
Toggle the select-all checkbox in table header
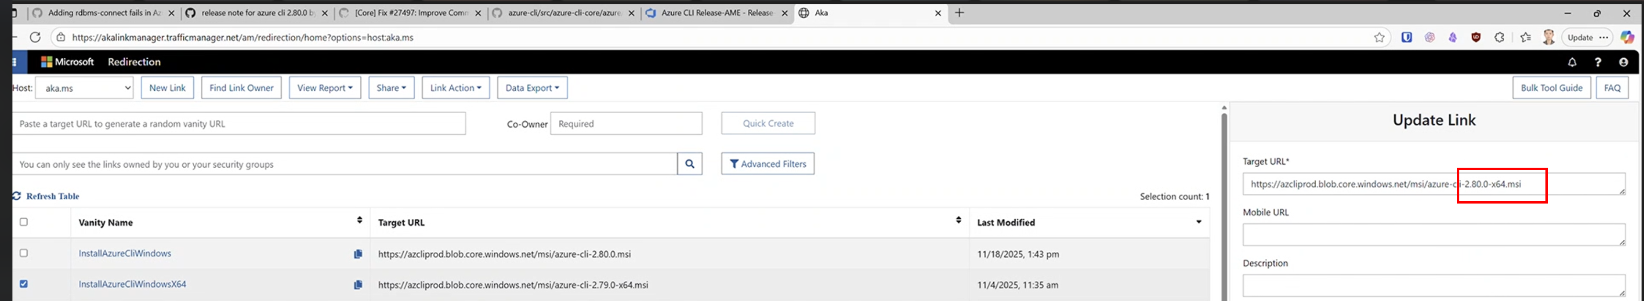pyautogui.click(x=23, y=222)
